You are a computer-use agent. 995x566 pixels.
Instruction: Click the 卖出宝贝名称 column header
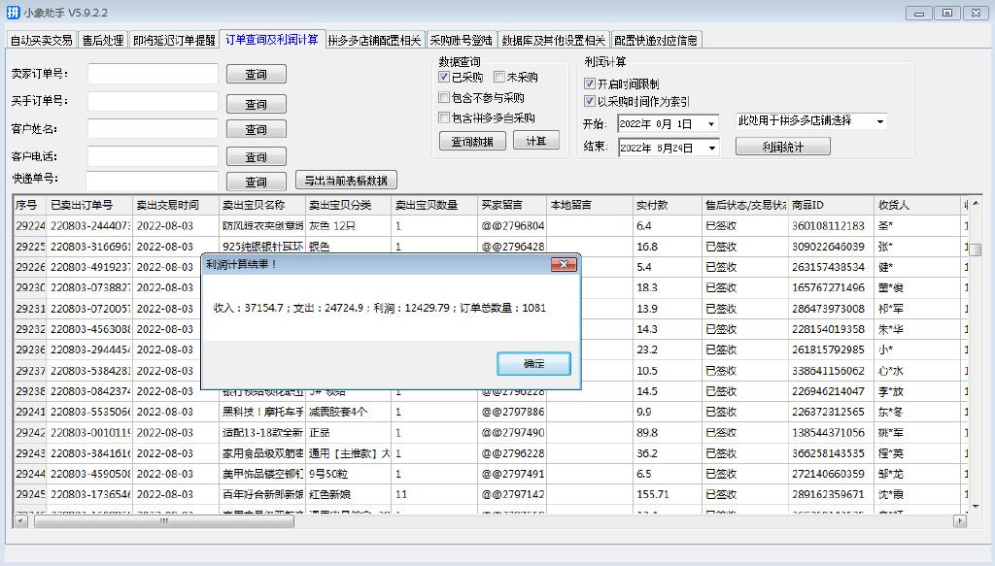(262, 205)
